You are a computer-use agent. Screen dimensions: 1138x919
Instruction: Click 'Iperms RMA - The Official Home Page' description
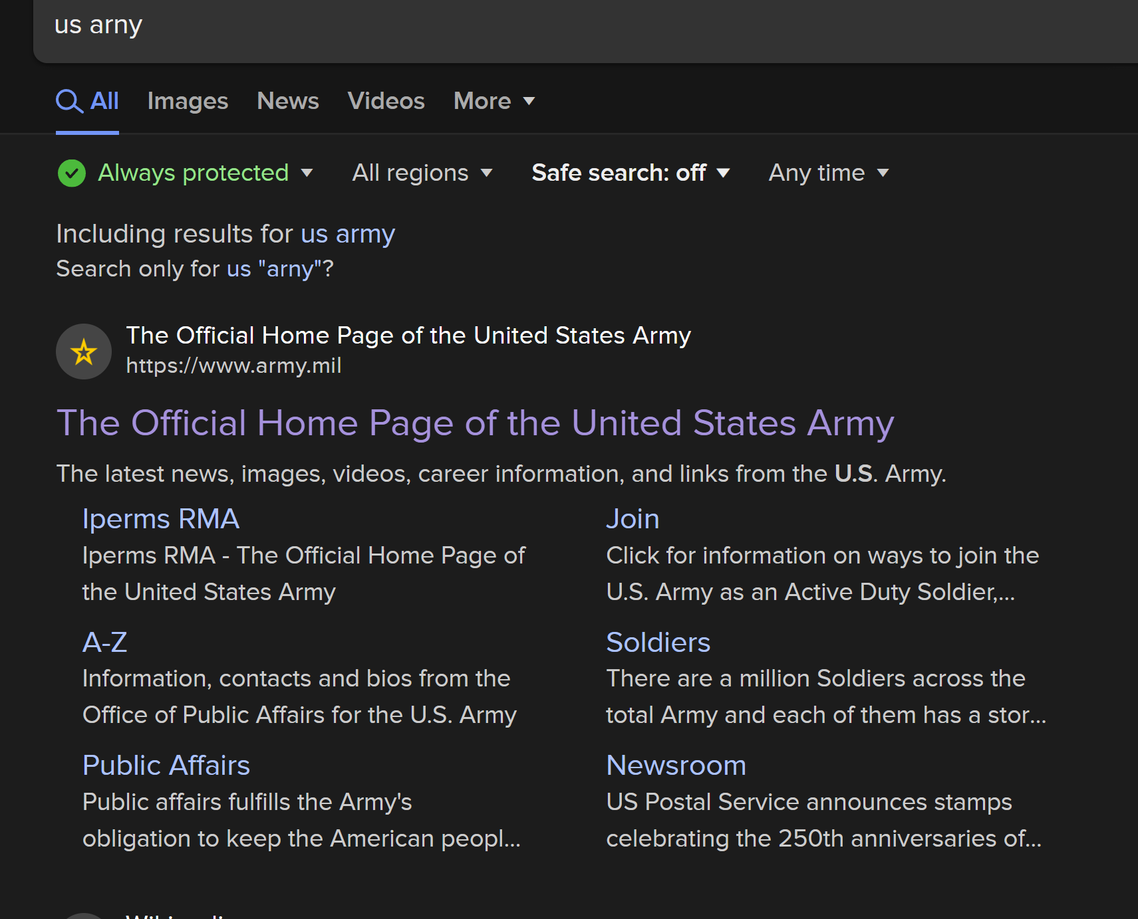(x=303, y=573)
